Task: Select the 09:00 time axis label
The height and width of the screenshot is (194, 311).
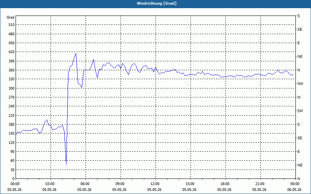Action: tap(121, 184)
